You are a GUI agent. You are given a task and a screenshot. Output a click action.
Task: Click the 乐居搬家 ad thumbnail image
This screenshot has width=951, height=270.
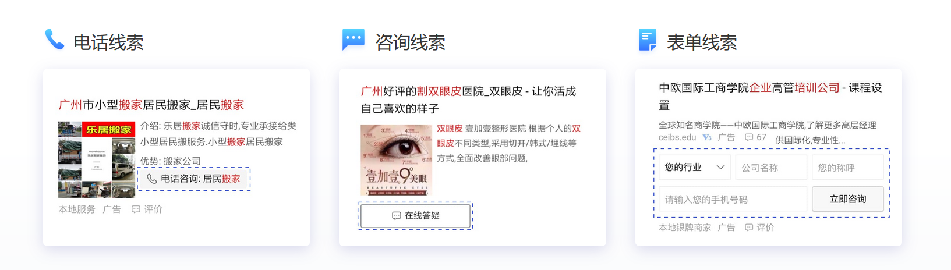coord(97,159)
